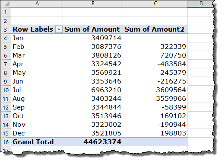
Task: Click the Row Labels header cell
Action: [37, 29]
